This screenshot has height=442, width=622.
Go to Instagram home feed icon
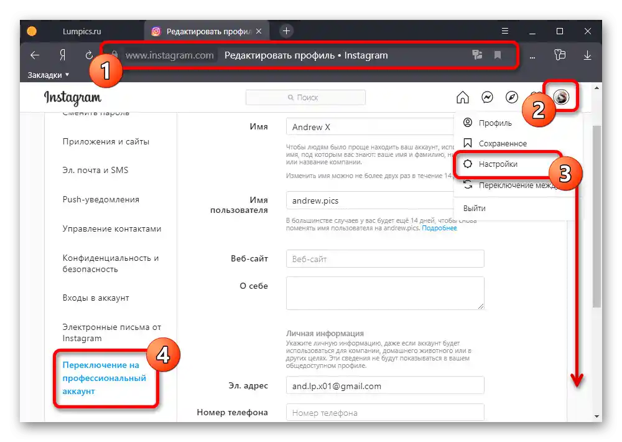click(x=463, y=97)
